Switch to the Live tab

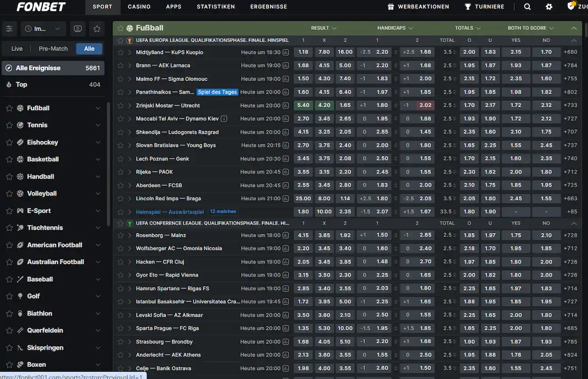tap(17, 49)
